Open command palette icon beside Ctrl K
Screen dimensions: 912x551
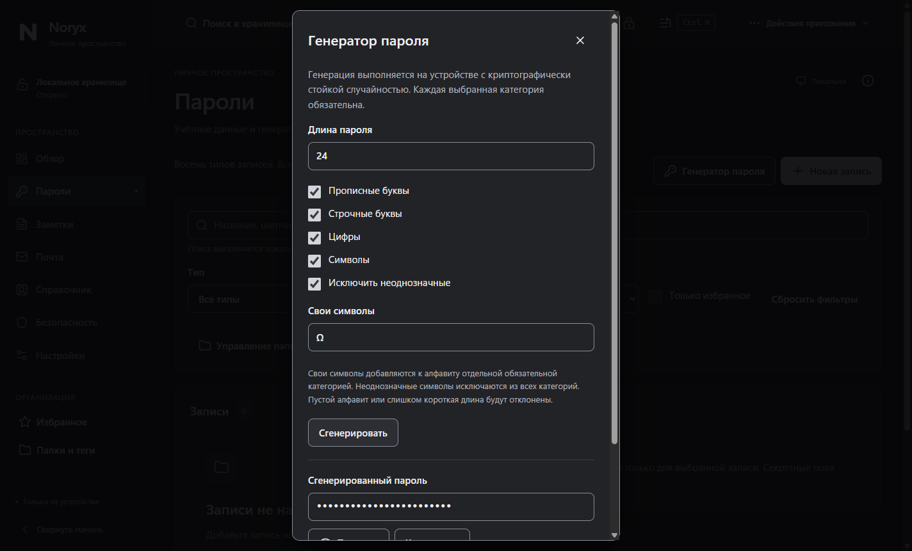coord(665,23)
